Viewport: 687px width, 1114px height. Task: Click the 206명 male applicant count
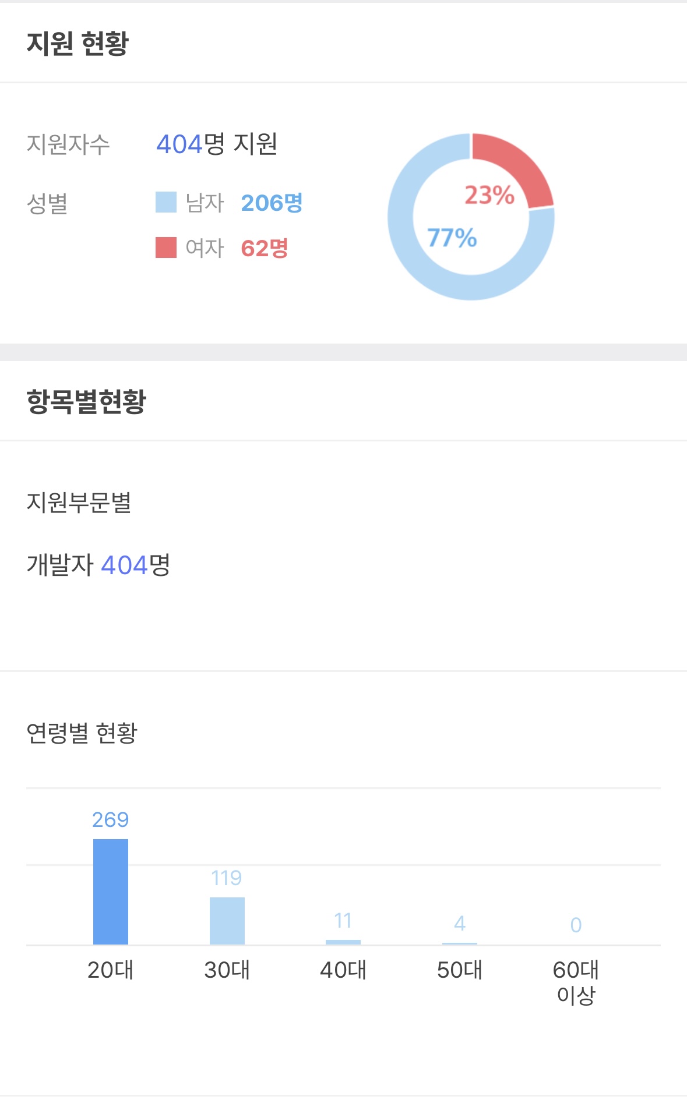(x=272, y=203)
